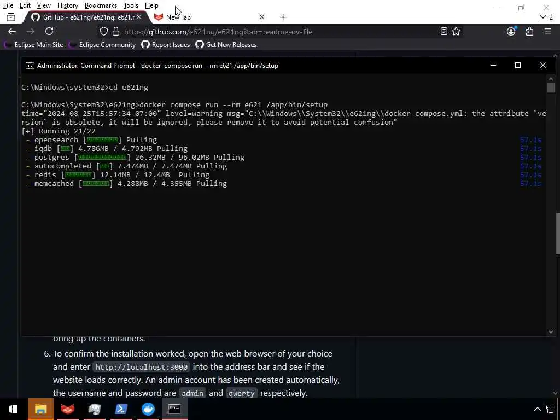Click the memcached 4.288MB Pulling line

point(126,183)
